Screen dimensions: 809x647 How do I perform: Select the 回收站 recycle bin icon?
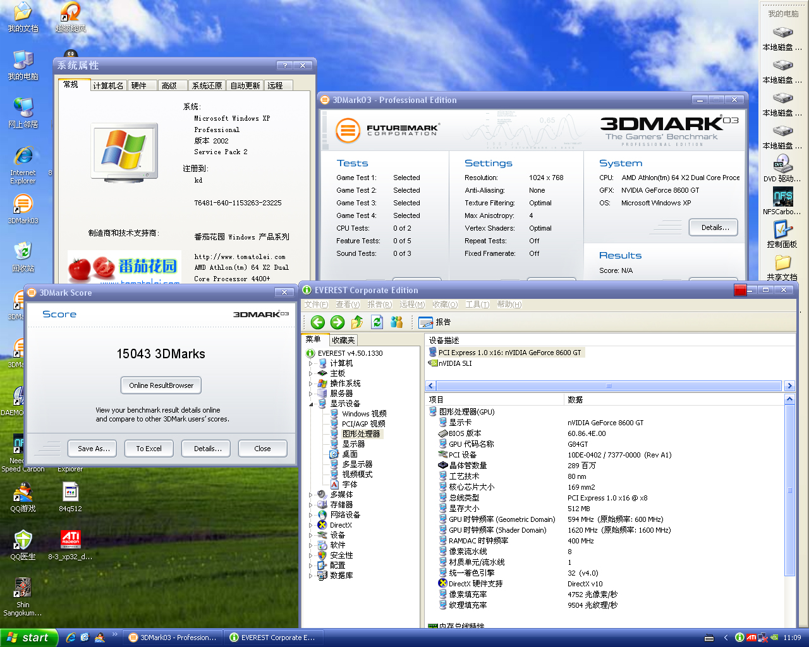click(x=23, y=257)
